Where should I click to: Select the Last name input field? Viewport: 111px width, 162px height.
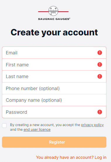(x=54, y=76)
